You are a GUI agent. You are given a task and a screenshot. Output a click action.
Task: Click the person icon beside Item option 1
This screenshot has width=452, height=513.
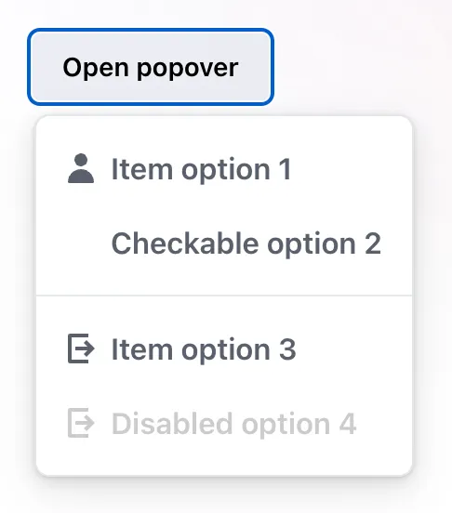[x=81, y=168]
